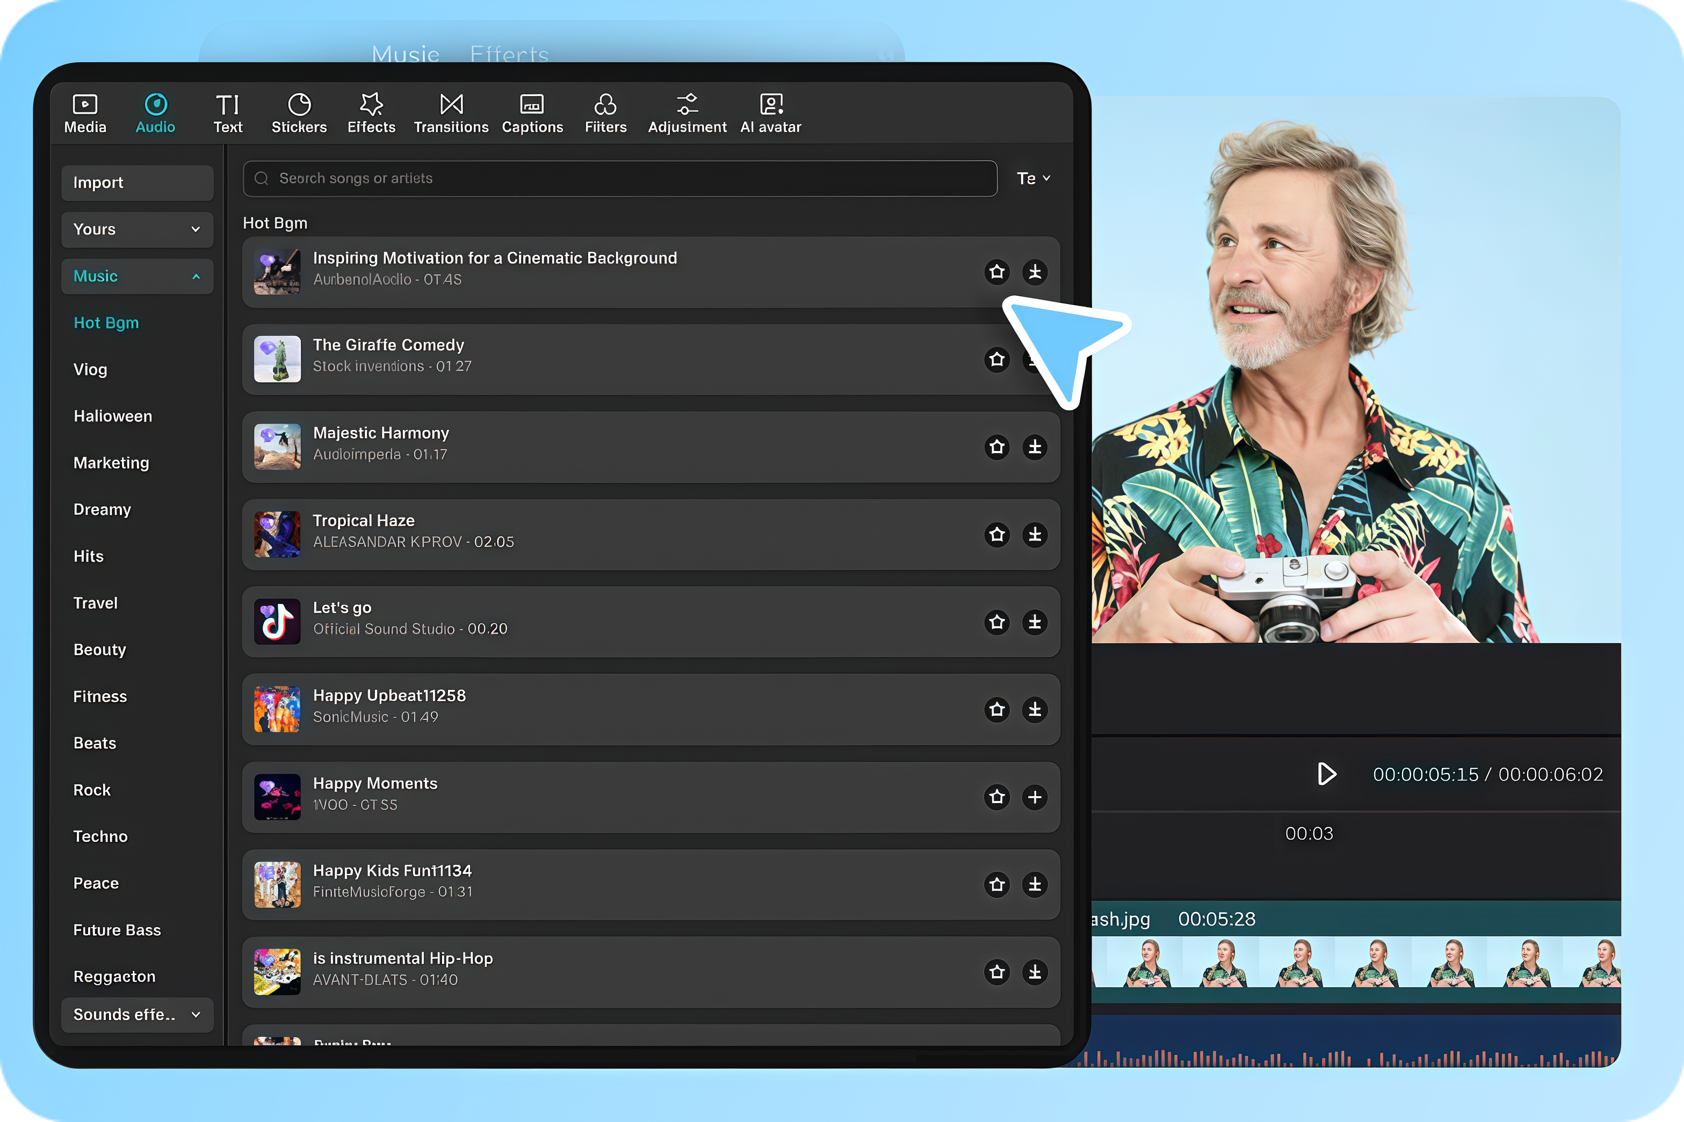Open the Transitions panel icon
Viewport: 1684px width, 1122px height.
pos(451,105)
